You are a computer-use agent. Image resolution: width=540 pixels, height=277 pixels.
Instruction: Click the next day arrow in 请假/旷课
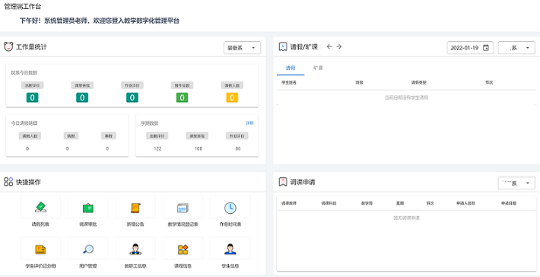[x=339, y=46]
